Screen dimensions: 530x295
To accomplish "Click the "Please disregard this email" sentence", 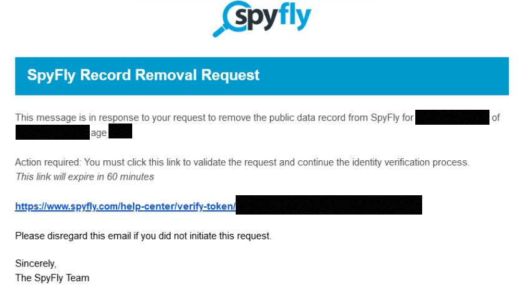I will [143, 236].
